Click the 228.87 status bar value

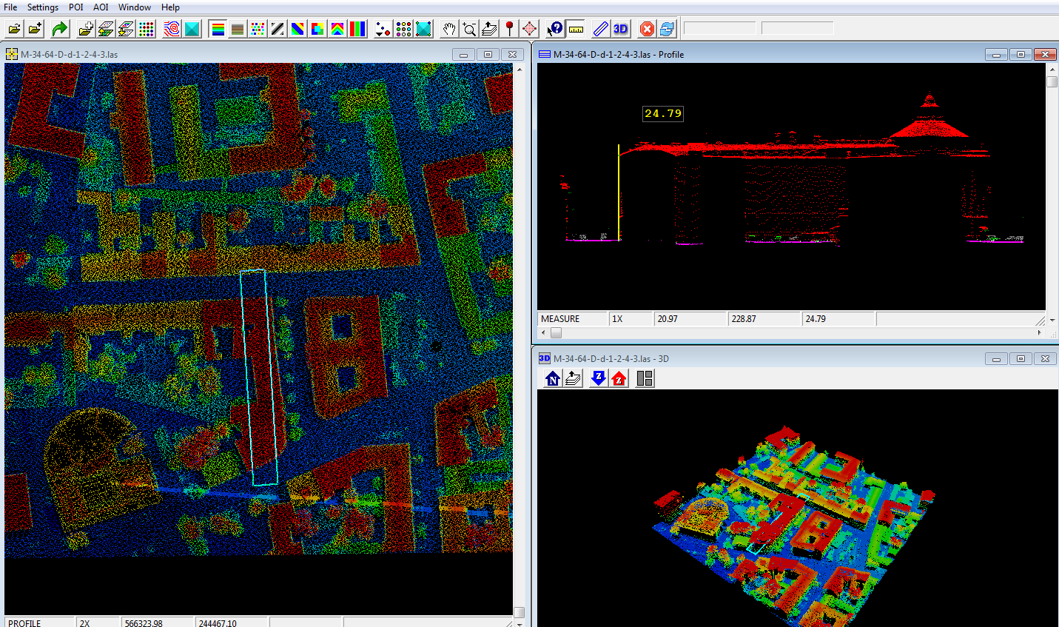point(764,319)
